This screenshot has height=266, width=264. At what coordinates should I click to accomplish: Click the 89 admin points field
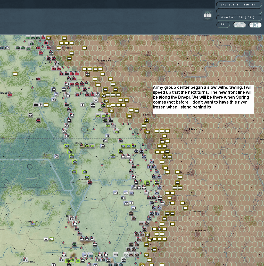click(x=223, y=25)
